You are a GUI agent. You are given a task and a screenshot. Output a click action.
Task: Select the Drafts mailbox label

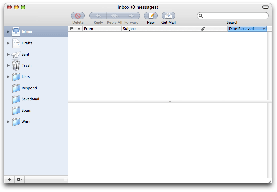(27, 43)
